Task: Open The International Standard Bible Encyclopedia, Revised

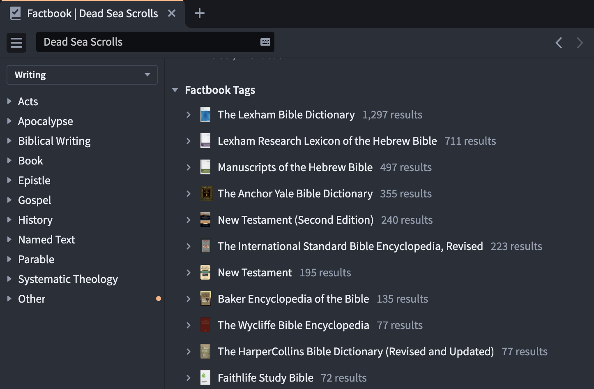Action: (x=350, y=246)
